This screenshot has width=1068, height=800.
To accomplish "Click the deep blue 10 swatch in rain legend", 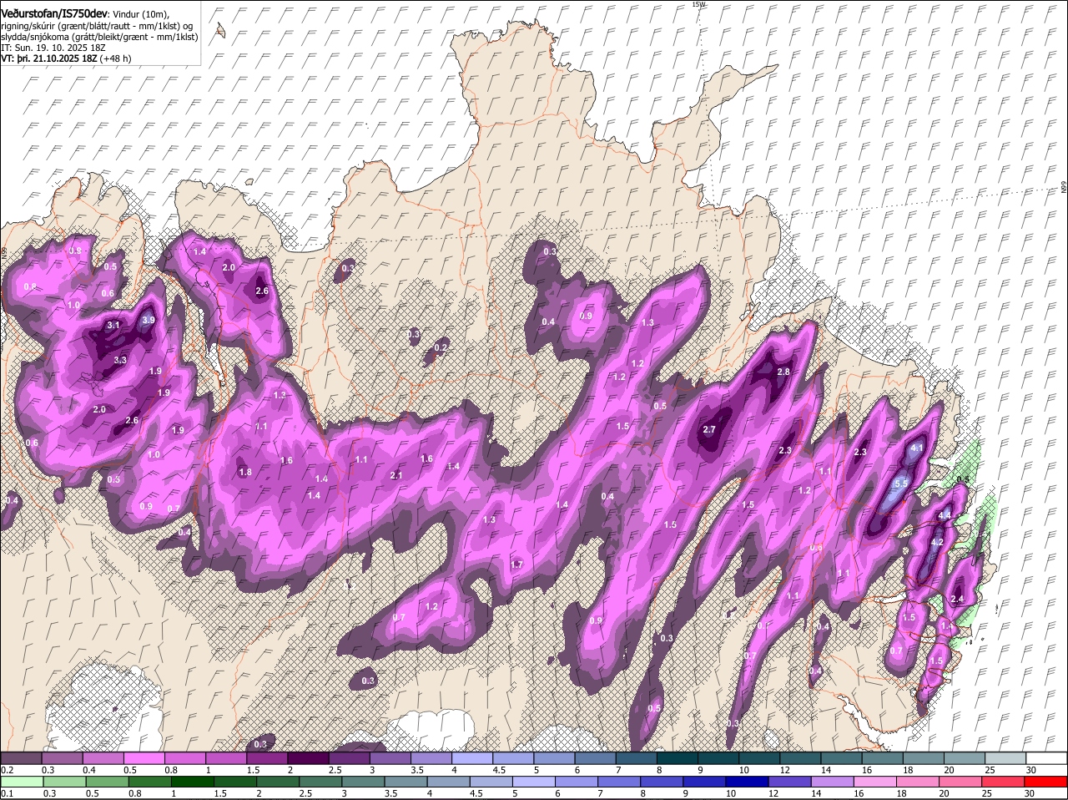I will [747, 782].
